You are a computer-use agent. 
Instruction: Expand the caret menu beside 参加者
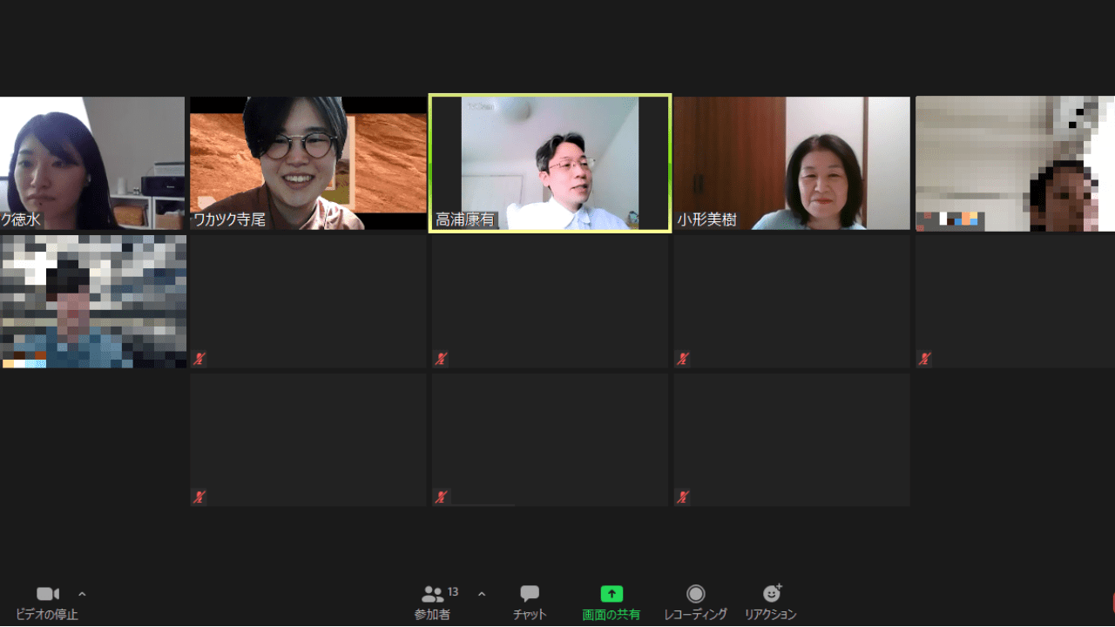[x=482, y=594]
